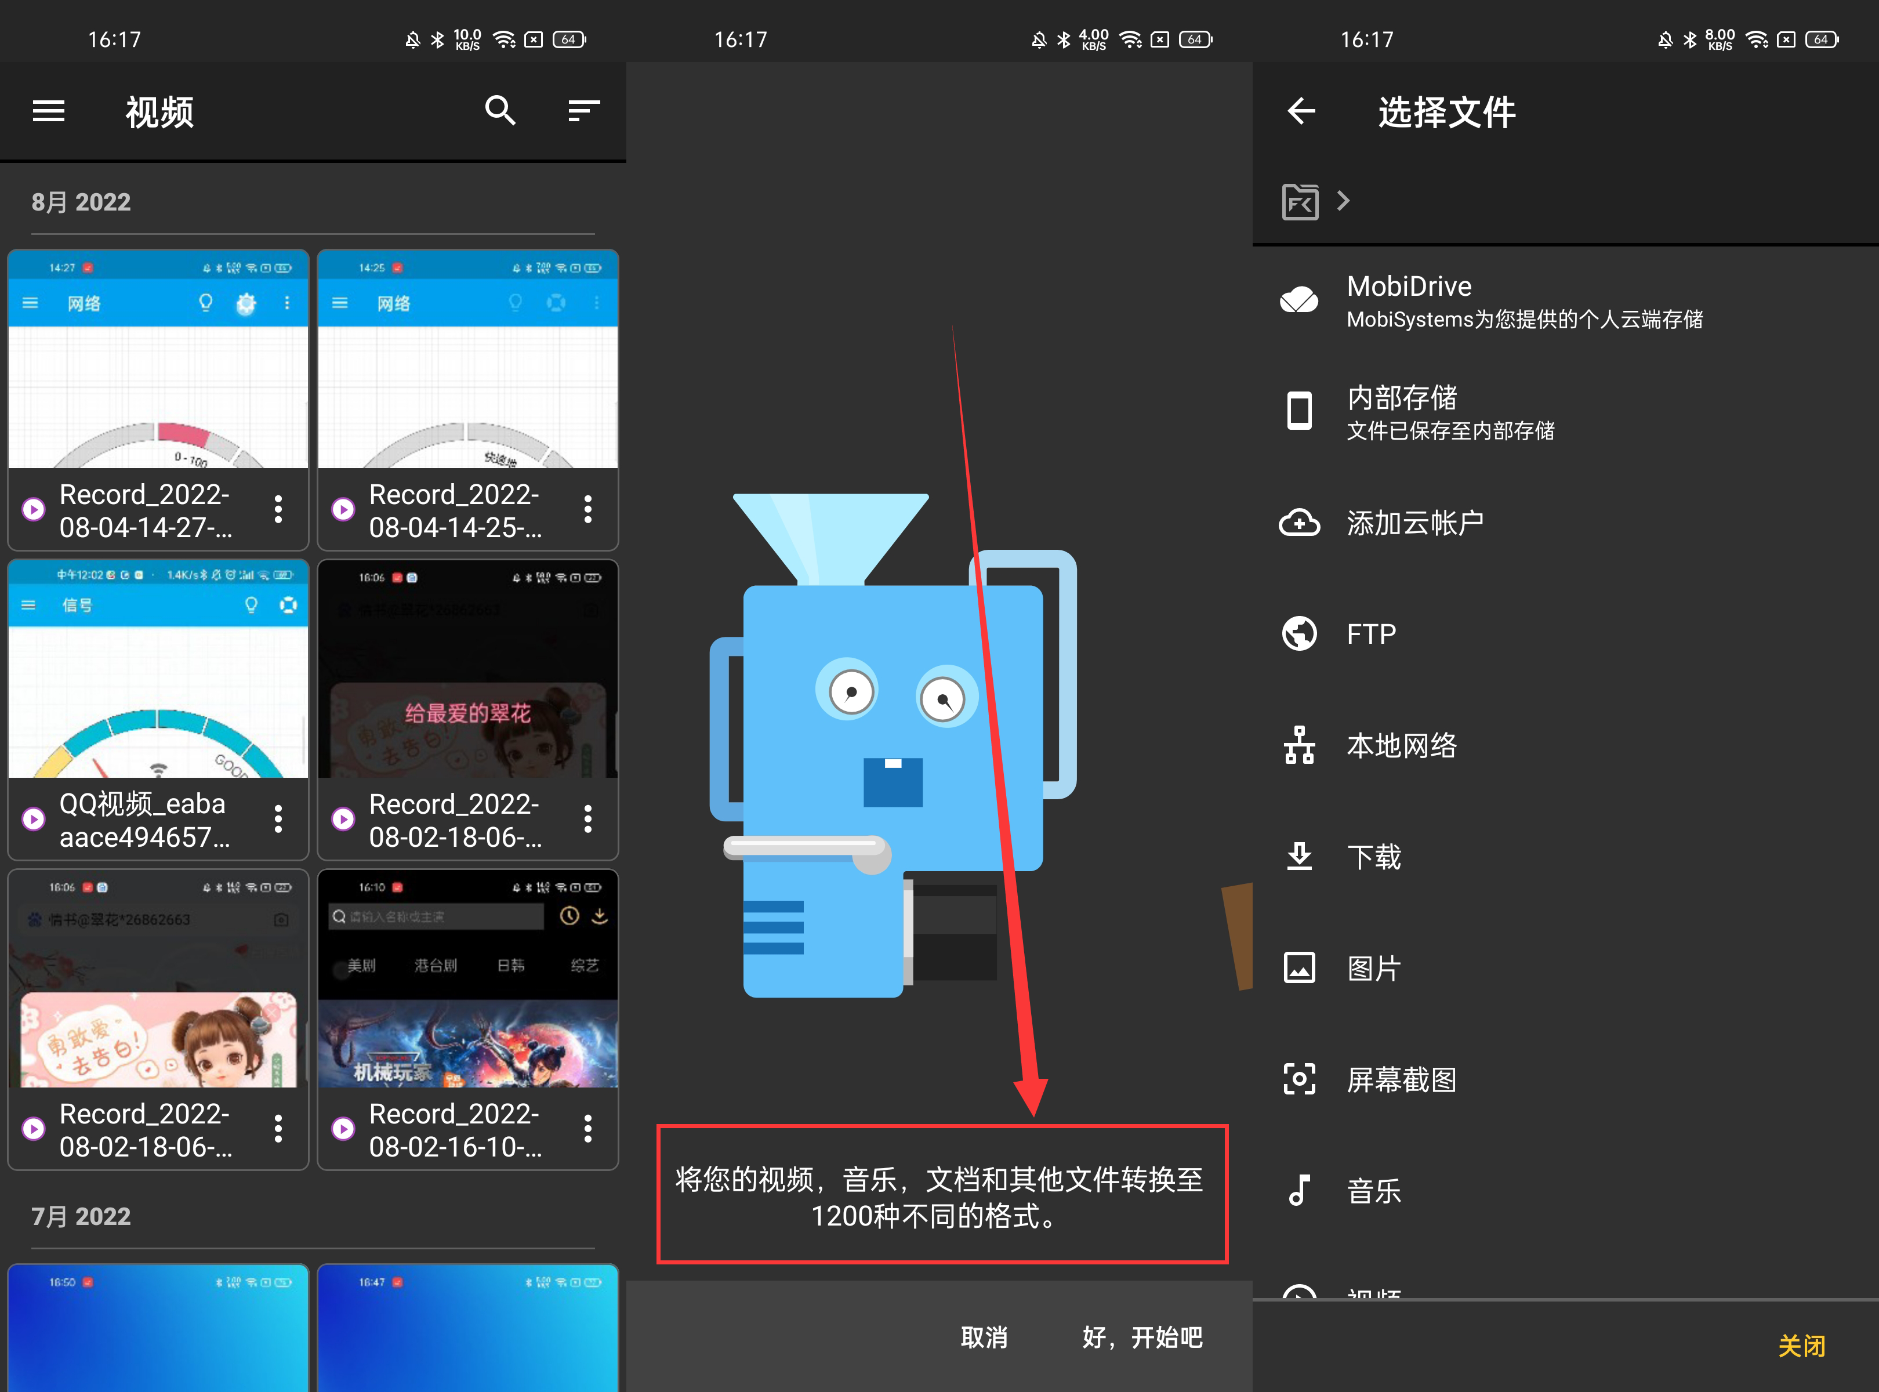Tap the local network icon
Screen dimensions: 1879x1392
coord(1299,745)
